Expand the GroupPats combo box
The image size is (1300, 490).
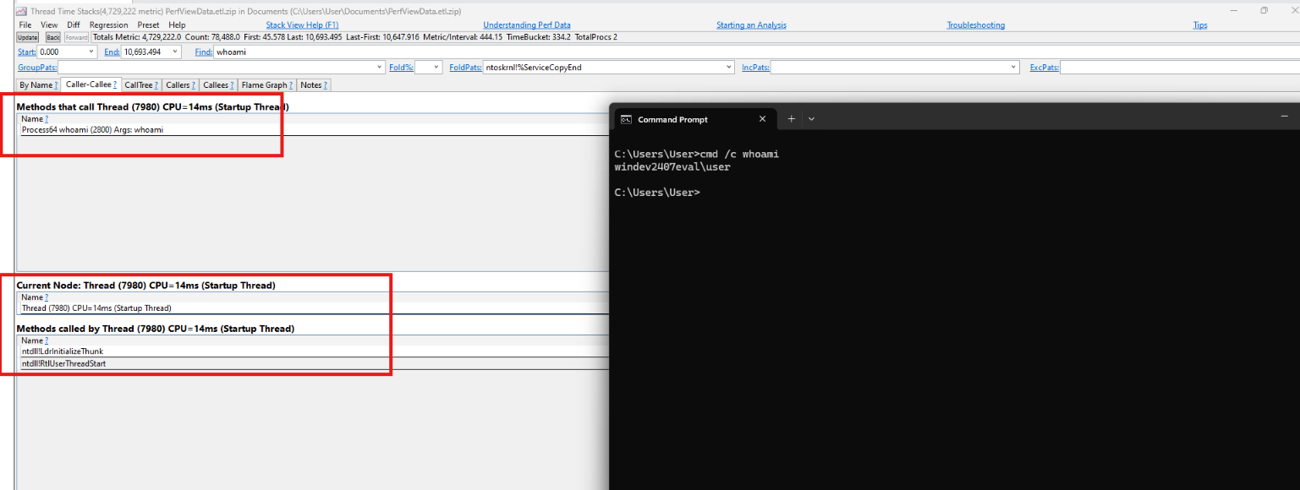(380, 68)
